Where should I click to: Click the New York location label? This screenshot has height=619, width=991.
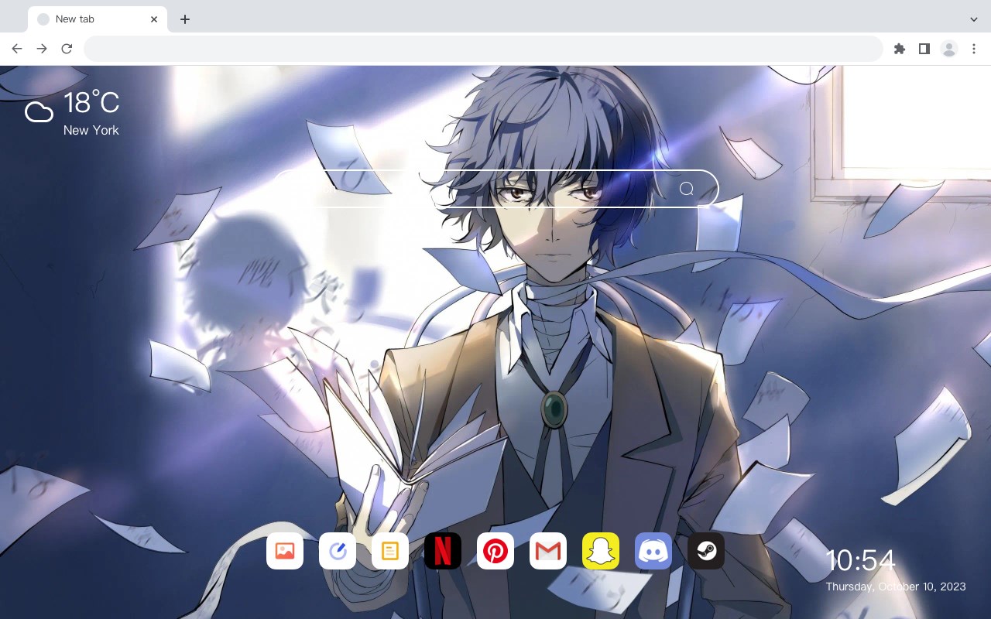[91, 130]
